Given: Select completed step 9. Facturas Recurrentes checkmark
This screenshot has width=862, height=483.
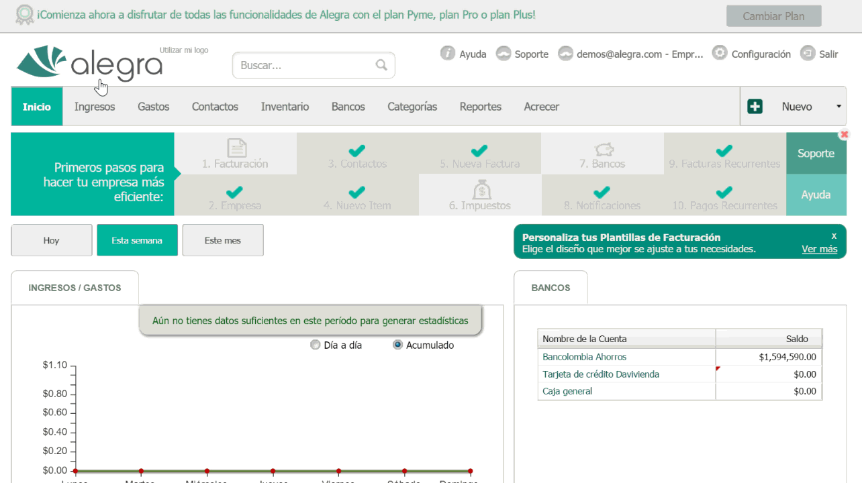Looking at the screenshot, I should coord(724,150).
